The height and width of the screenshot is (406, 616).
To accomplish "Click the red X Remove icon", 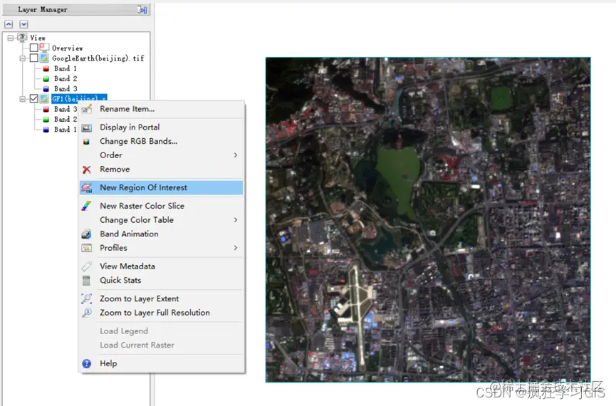I will click(x=86, y=170).
